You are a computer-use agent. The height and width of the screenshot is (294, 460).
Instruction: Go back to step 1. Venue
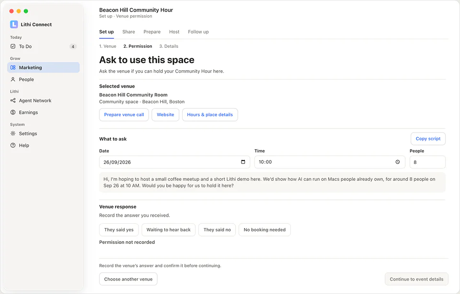(x=108, y=46)
